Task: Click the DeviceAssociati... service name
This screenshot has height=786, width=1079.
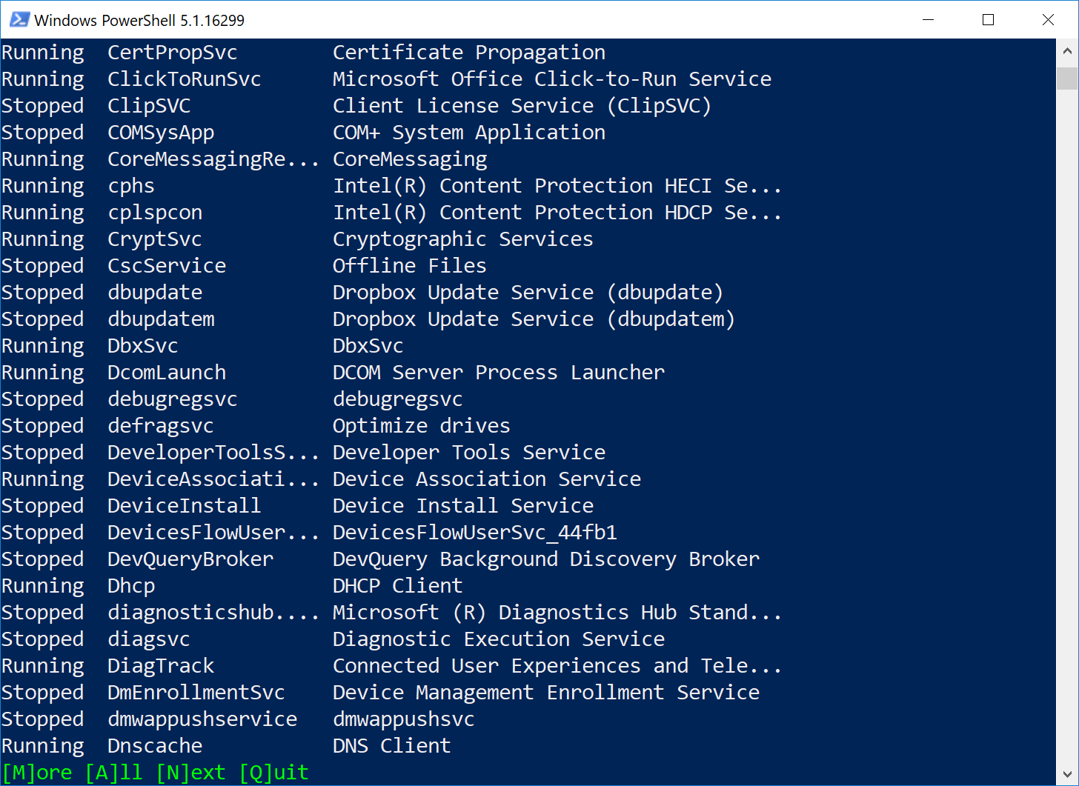Action: 214,479
